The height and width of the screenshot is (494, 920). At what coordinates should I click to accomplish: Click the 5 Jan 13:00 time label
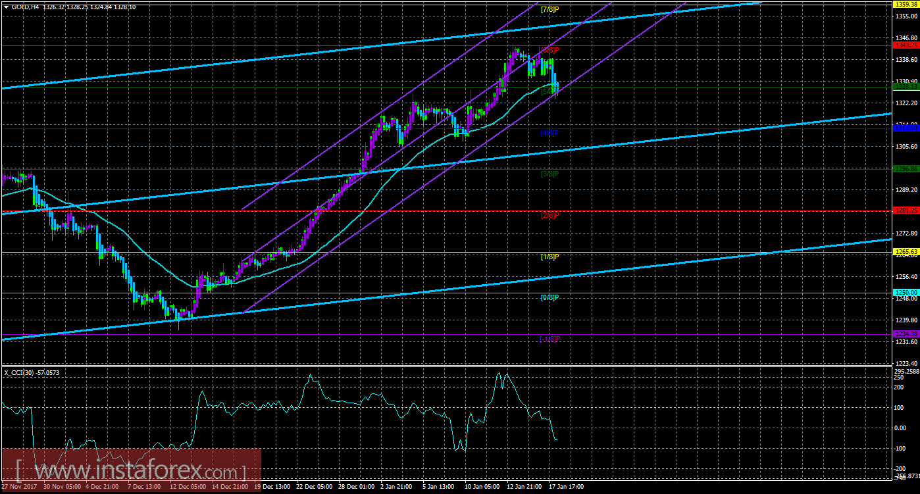[438, 487]
